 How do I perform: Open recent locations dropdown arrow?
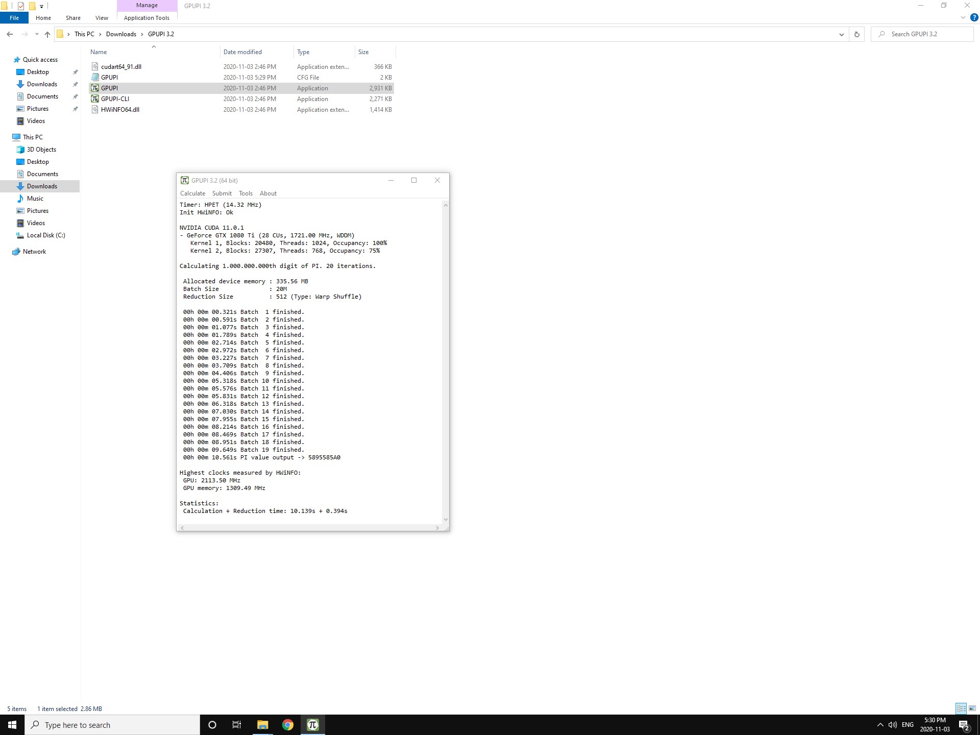click(x=37, y=34)
